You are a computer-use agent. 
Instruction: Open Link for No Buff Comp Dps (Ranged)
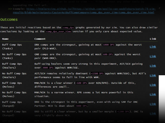tap(153, 113)
